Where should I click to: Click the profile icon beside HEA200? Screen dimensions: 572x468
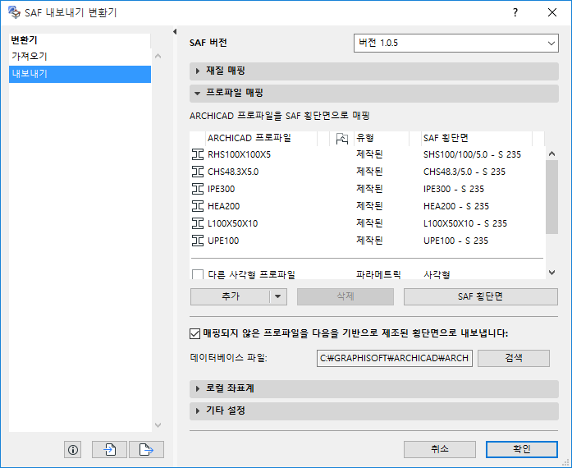click(x=197, y=206)
